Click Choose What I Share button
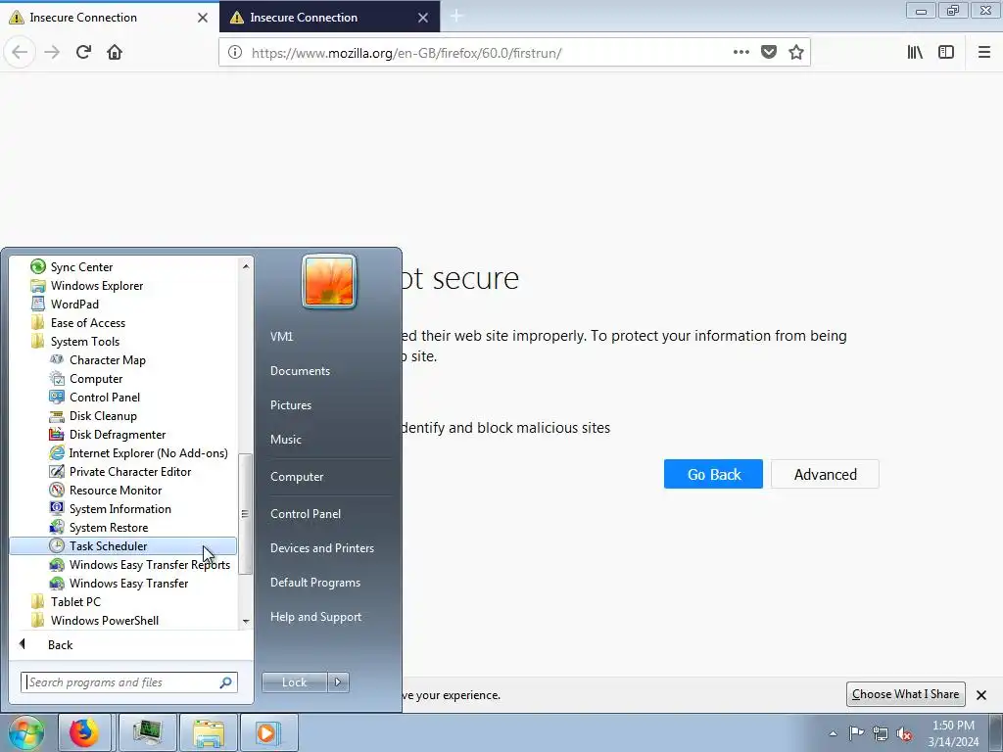This screenshot has height=752, width=1003. coord(905,694)
